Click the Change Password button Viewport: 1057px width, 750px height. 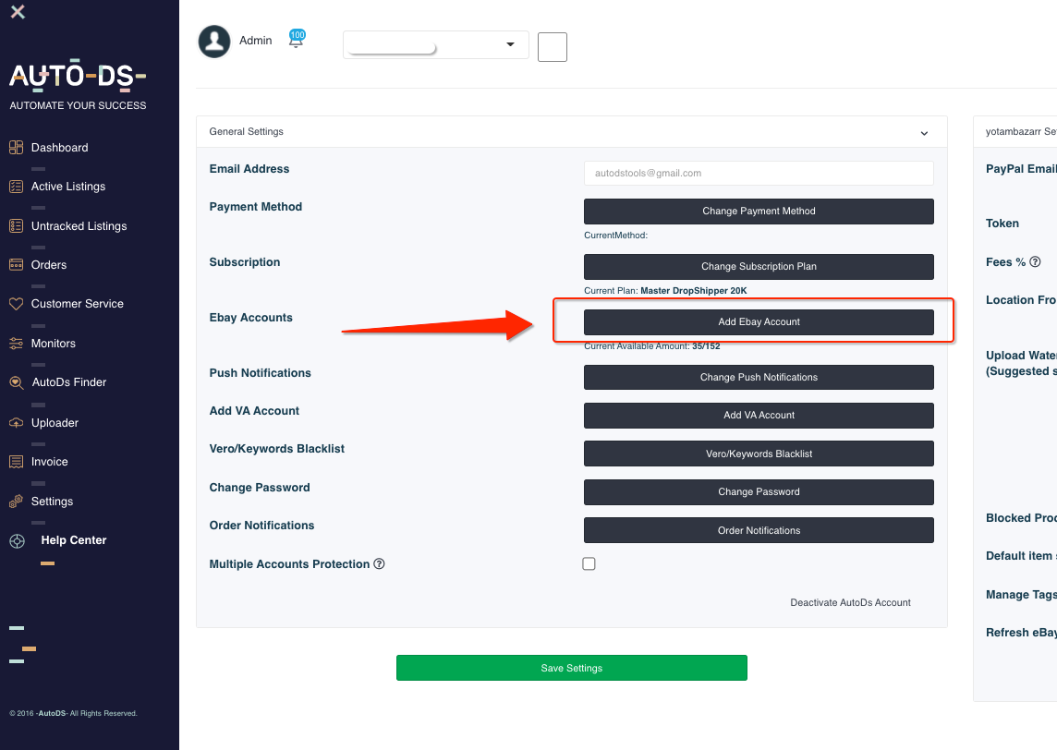(x=759, y=492)
